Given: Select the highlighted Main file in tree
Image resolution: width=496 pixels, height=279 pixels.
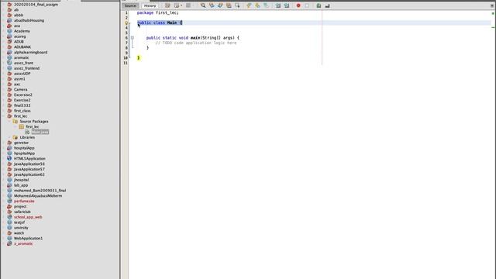Looking at the screenshot, I should pos(40,132).
